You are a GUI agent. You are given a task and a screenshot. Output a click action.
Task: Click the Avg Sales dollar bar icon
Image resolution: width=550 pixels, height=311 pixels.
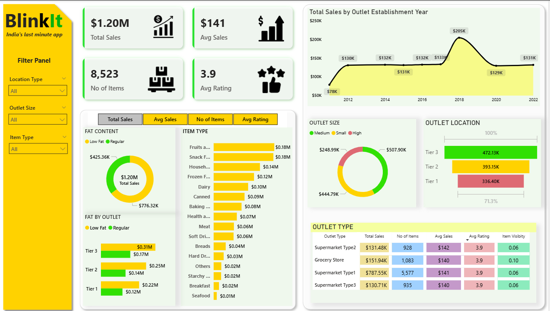coord(271,29)
